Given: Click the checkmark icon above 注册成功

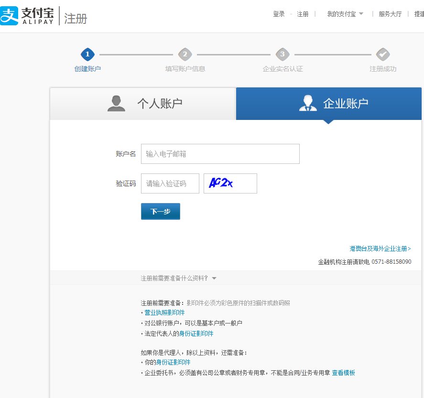Looking at the screenshot, I should [382, 54].
